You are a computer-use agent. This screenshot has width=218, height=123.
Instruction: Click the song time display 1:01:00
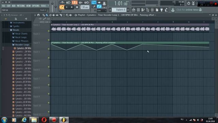121,3
